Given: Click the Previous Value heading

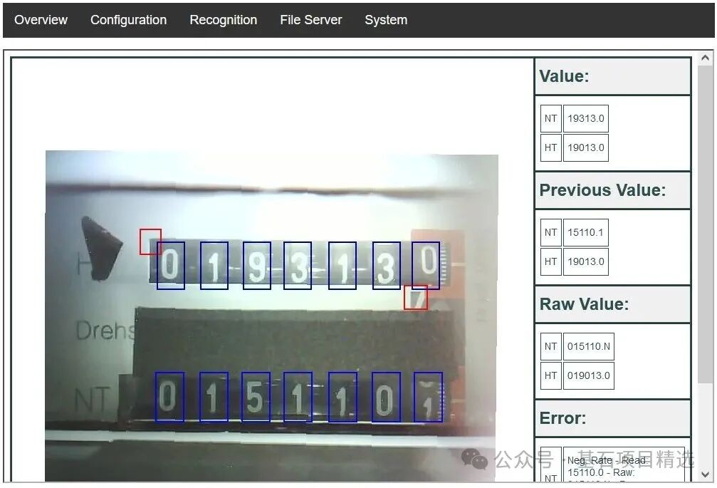Looking at the screenshot, I should [x=602, y=190].
